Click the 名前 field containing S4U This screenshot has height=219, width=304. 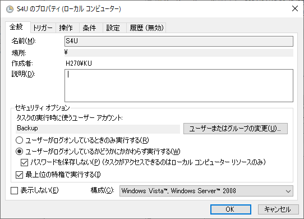(179, 41)
